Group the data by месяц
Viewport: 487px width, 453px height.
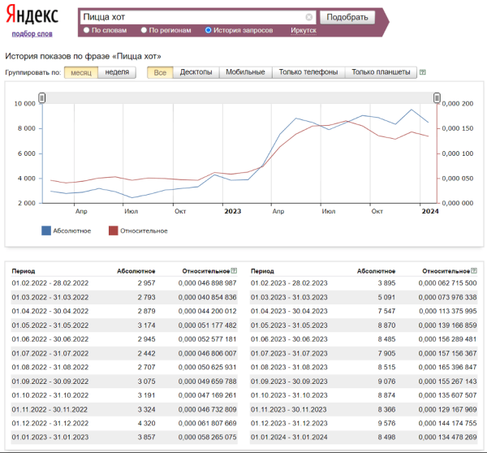[81, 72]
